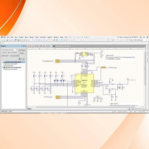149x149 pixels.
Task: Open the Design Compiler panel button
Action: (x=122, y=112)
